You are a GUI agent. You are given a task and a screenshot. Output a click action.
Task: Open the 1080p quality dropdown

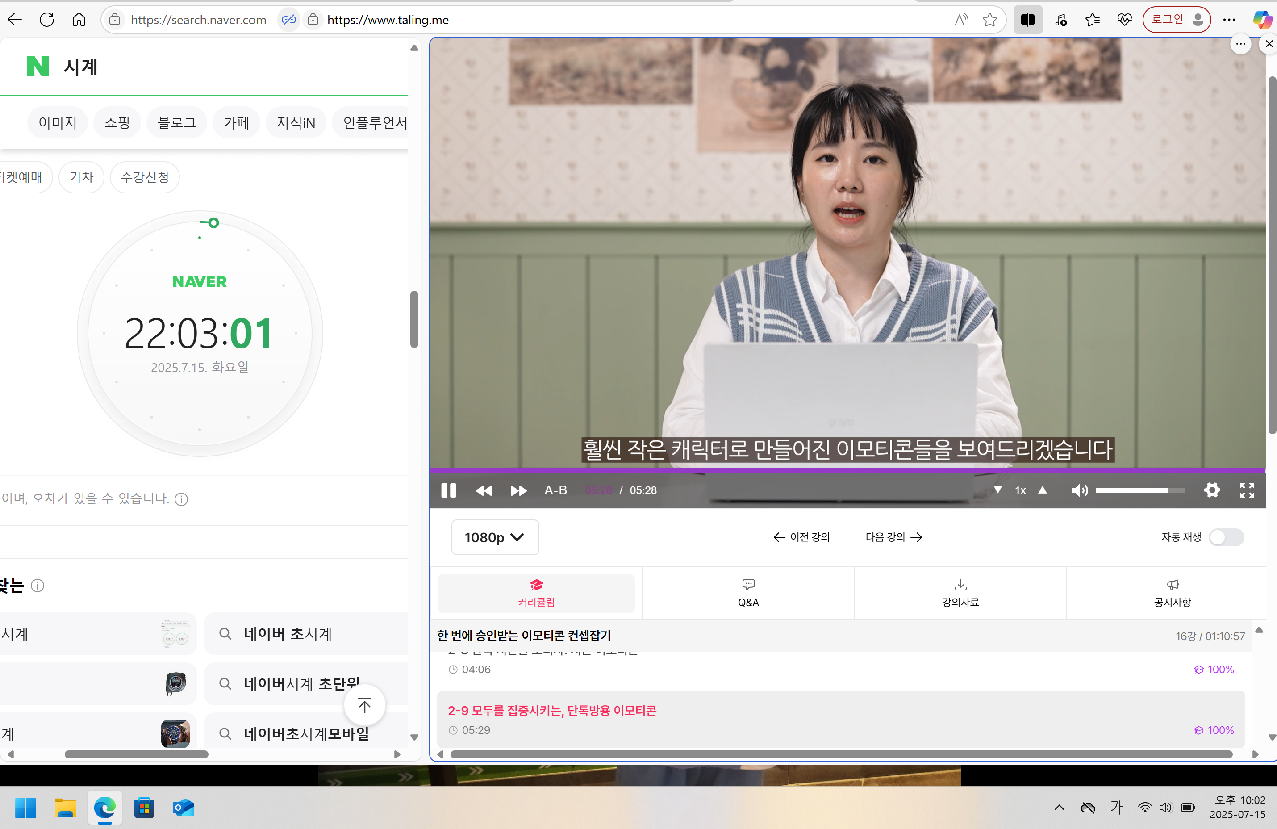pos(494,537)
